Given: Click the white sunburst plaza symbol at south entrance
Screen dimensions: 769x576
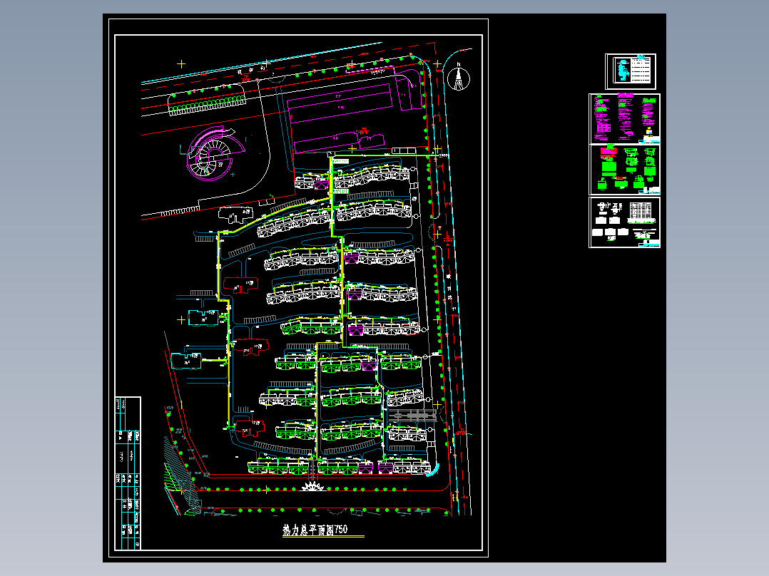Looking at the screenshot, I should 313,486.
